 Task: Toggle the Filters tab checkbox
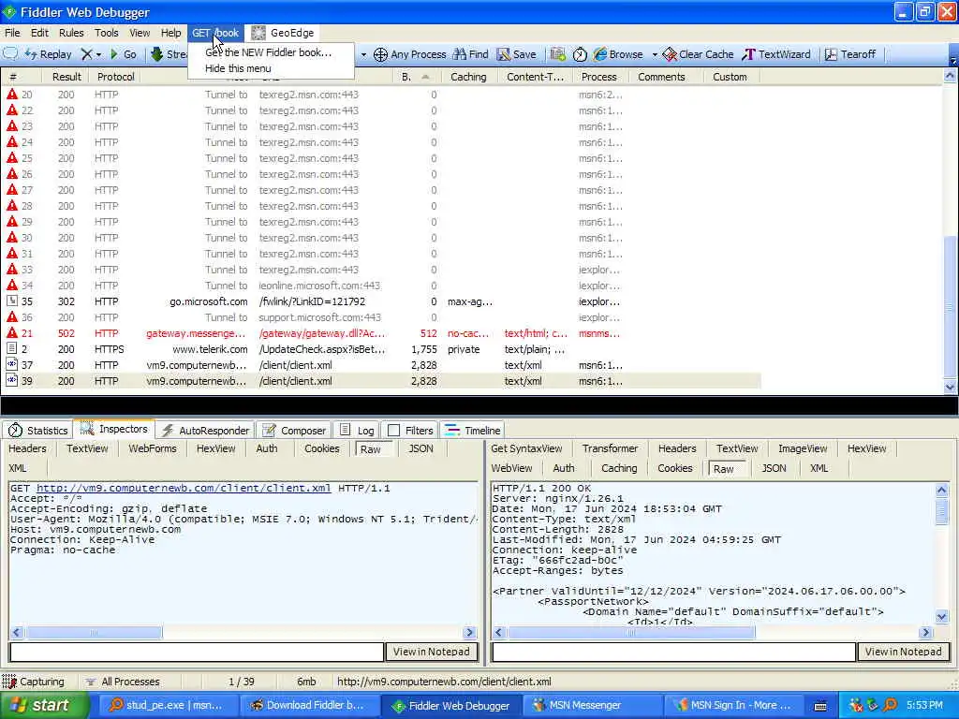coord(394,431)
